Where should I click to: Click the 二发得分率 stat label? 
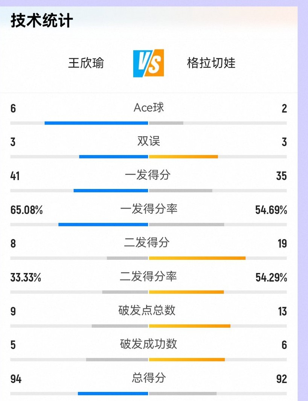[148, 277]
